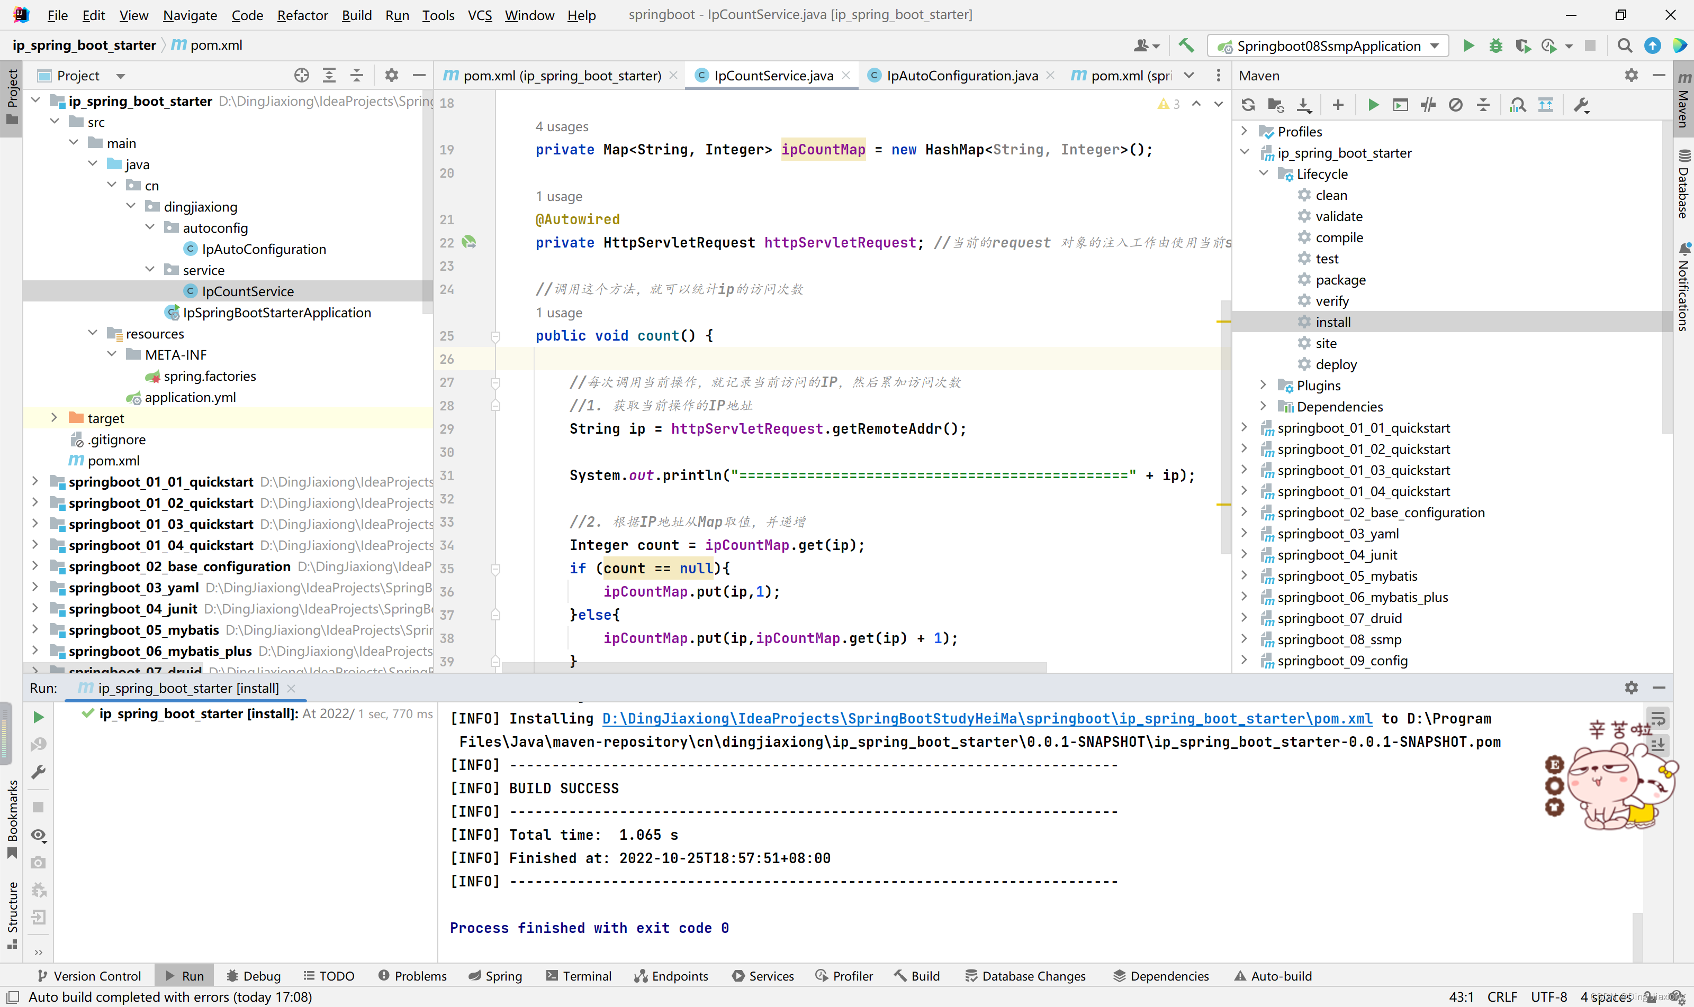This screenshot has height=1007, width=1694.
Task: Click CRLF line separator in status bar
Action: tap(1501, 997)
